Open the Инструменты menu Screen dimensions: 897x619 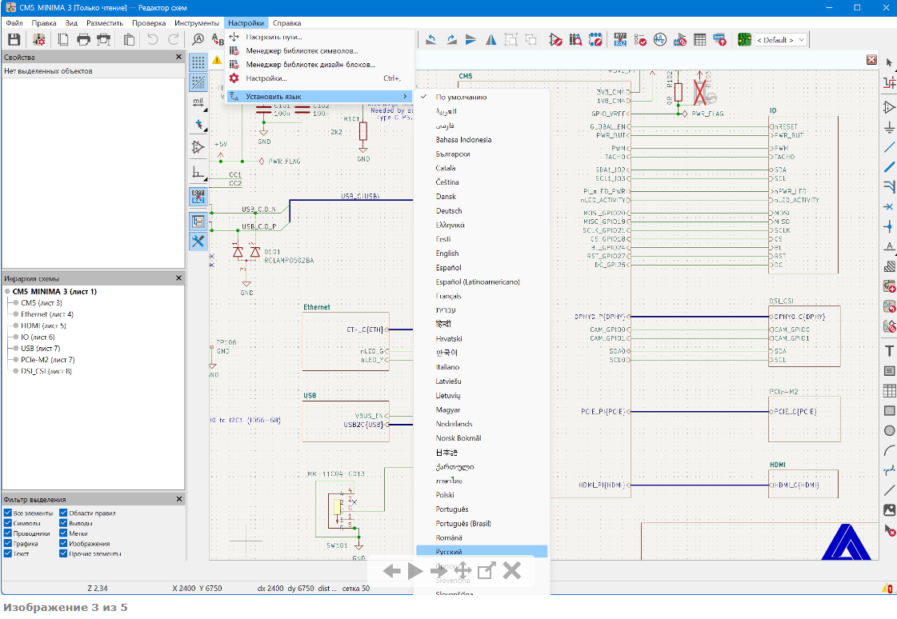pos(196,23)
